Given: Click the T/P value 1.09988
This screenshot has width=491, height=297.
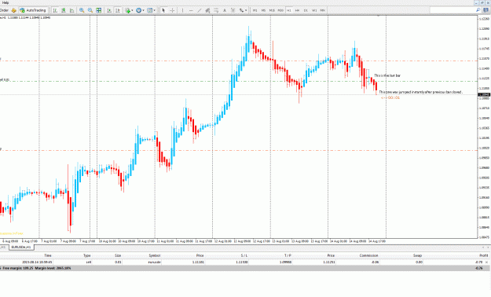Looking at the screenshot, I should (286, 262).
